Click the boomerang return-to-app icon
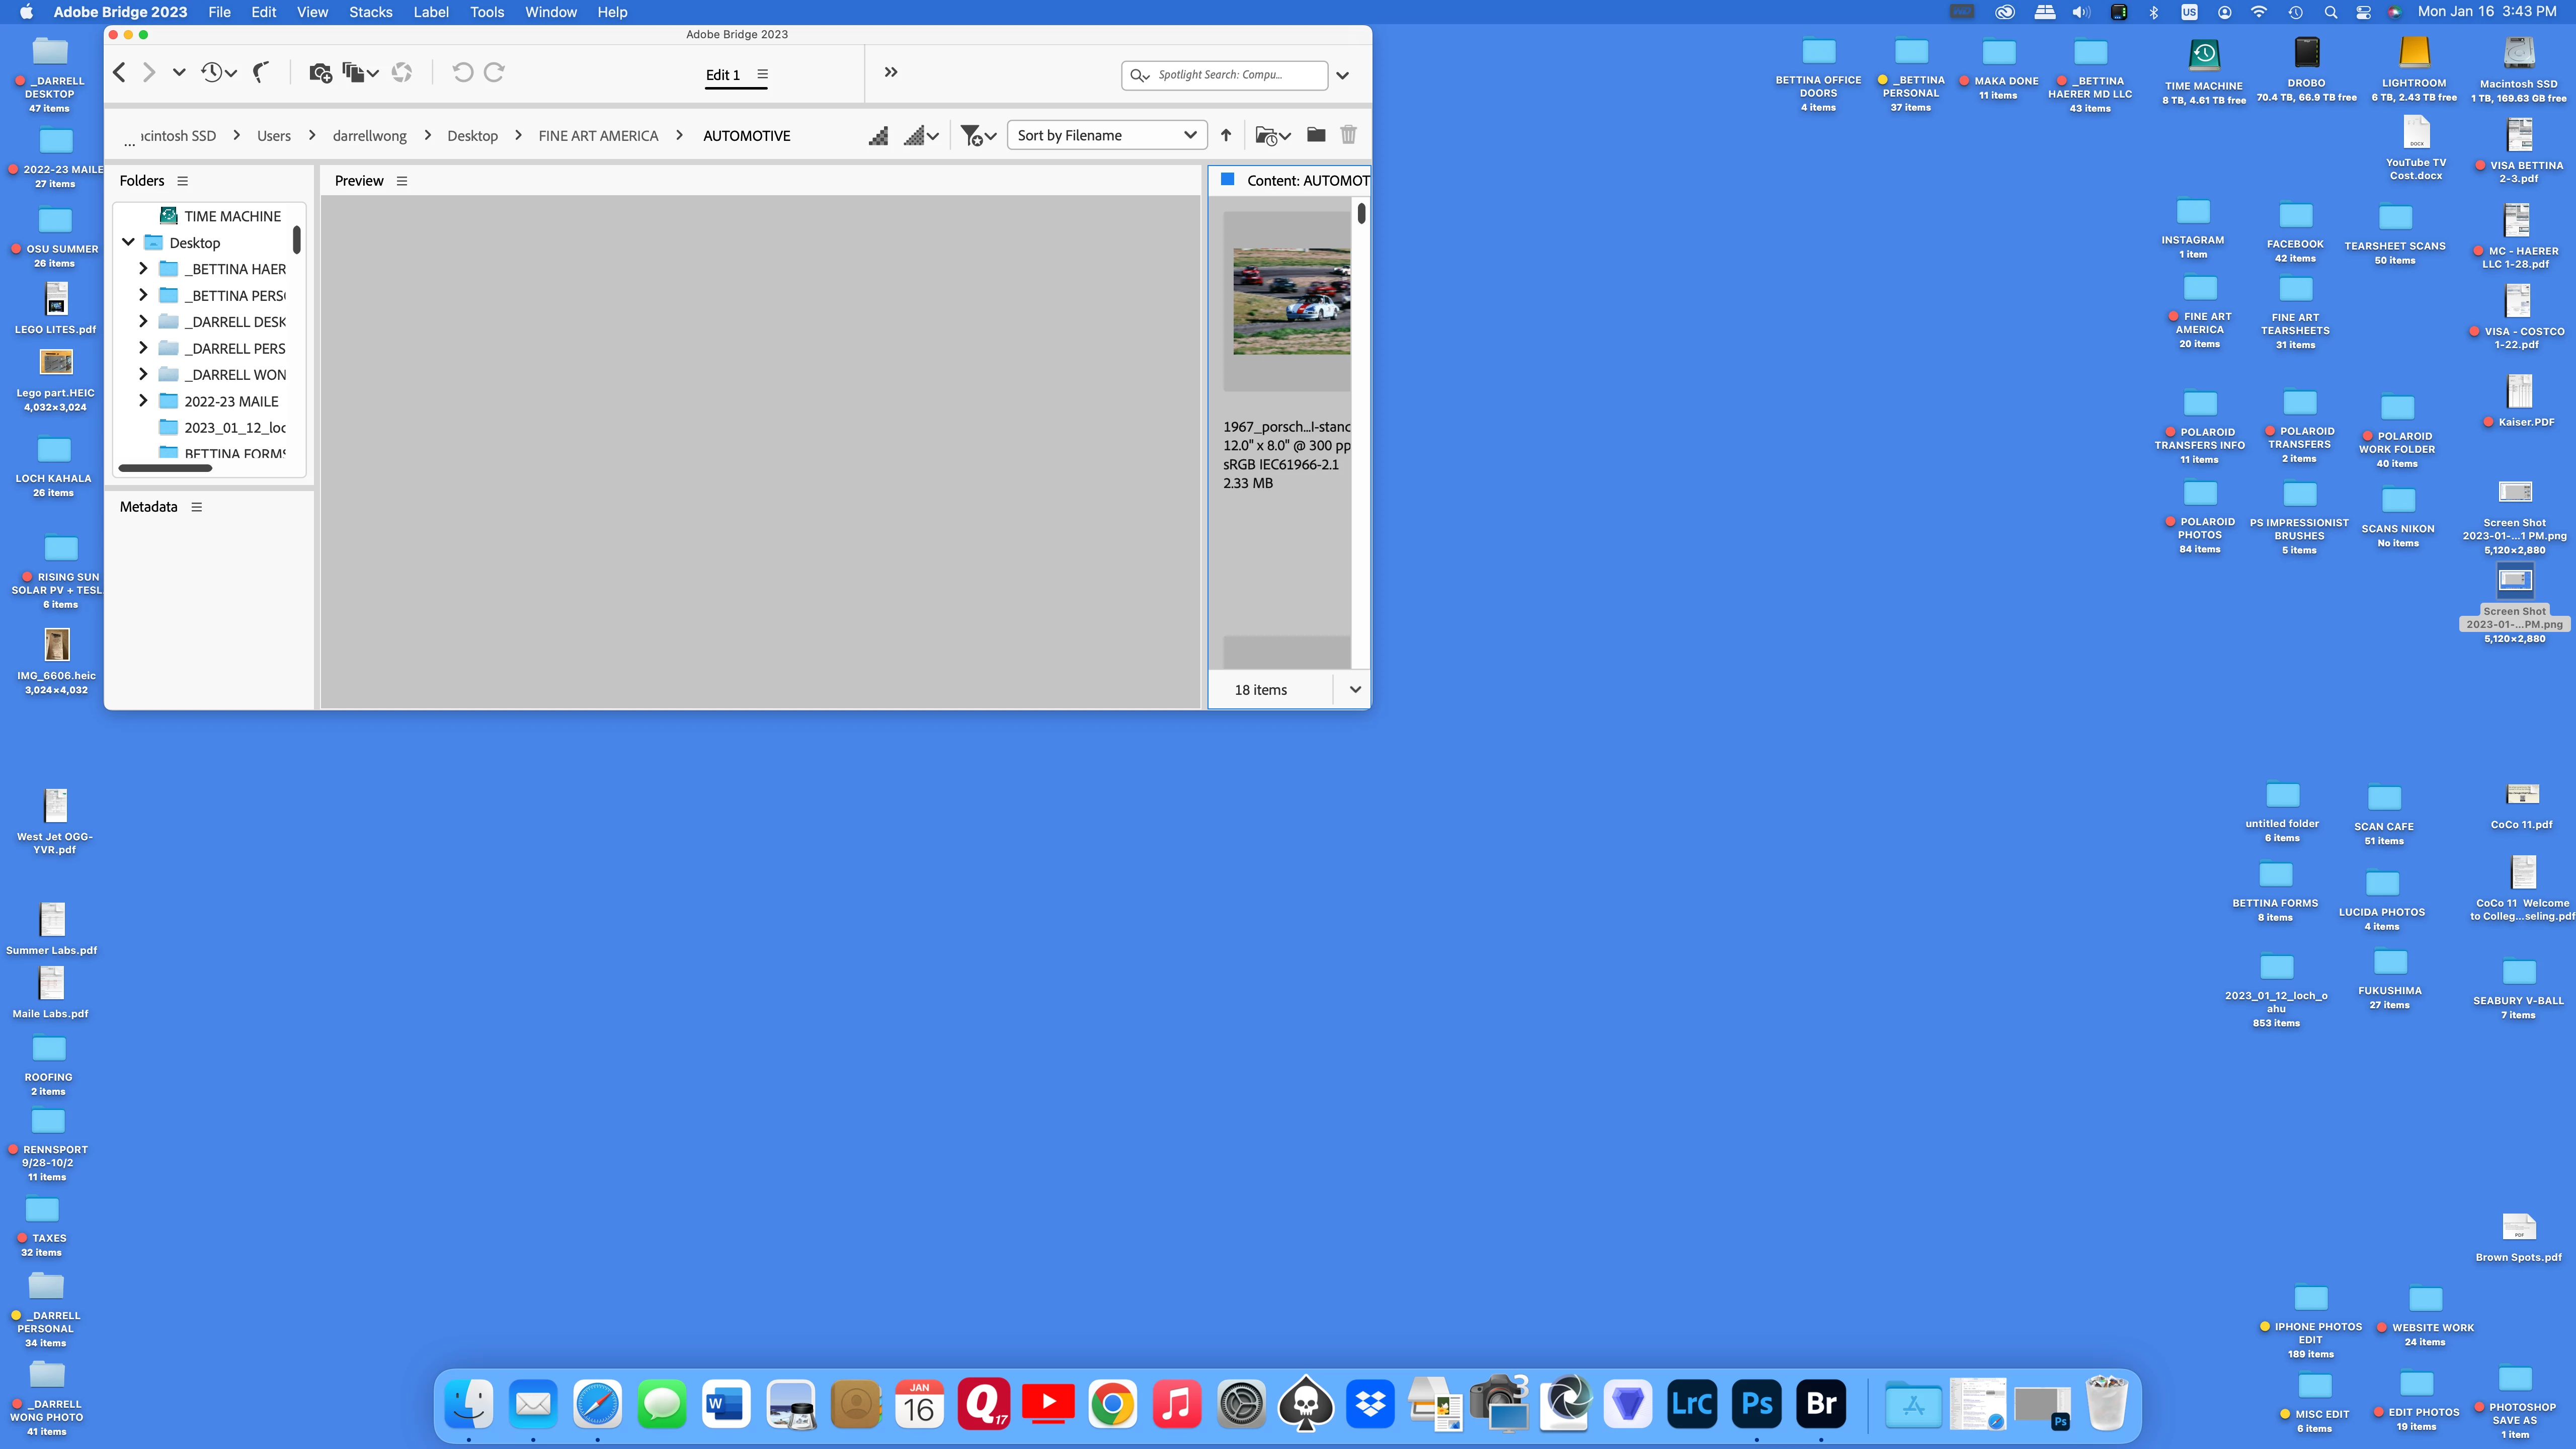Screen dimensions: 2576x1449 click(x=261, y=73)
